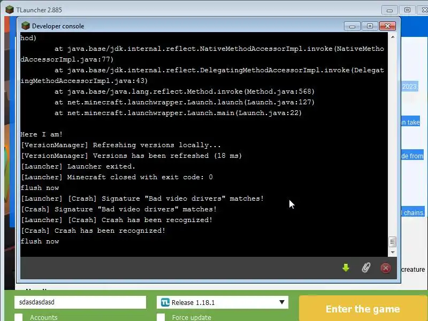Click the "[Launcher] [Crash] Signature" console line
428x321 pixels.
(x=142, y=198)
